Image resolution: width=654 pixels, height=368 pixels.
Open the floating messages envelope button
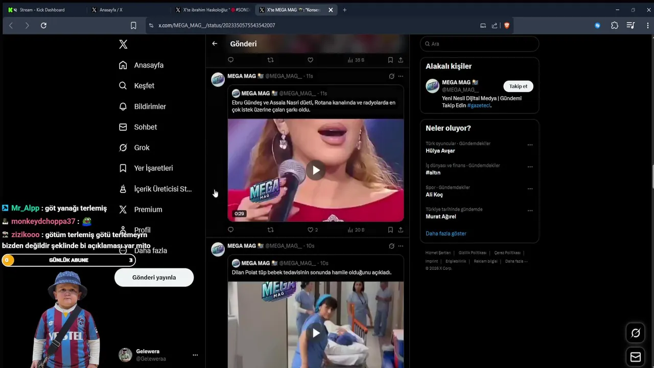coord(636,357)
